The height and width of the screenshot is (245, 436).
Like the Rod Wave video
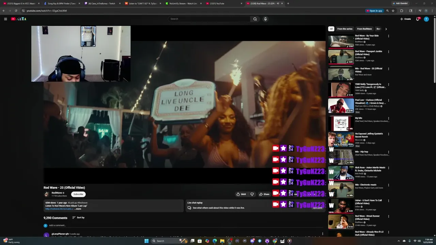[x=241, y=194]
